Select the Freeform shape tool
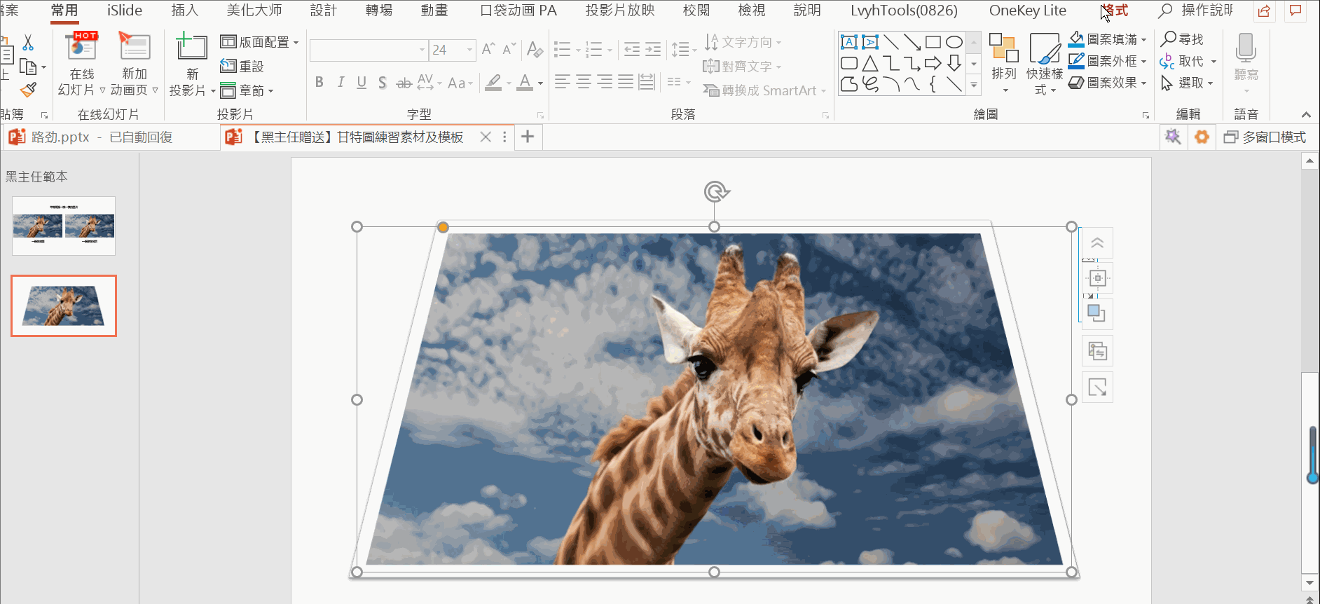Image resolution: width=1320 pixels, height=604 pixels. click(x=849, y=85)
